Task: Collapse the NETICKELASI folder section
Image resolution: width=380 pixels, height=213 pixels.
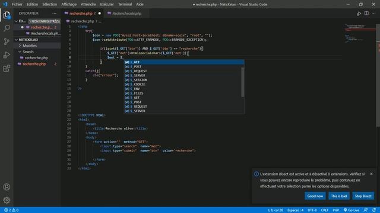Action: (16, 40)
